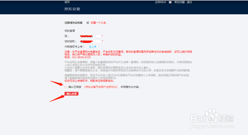248x135 pixels.
Task: Open the 创建一个公会 link
Action: click(x=98, y=23)
